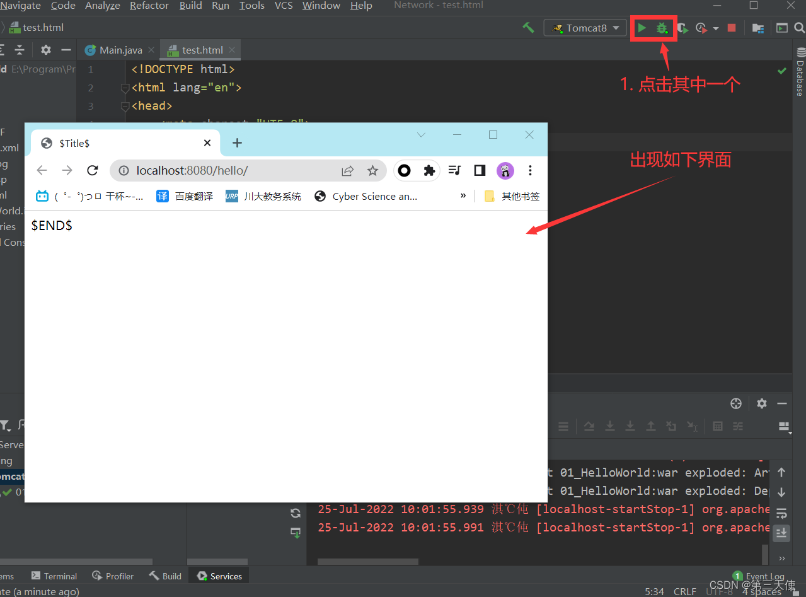Open the Chrome three-dot menu
This screenshot has width=806, height=597.
coord(530,170)
